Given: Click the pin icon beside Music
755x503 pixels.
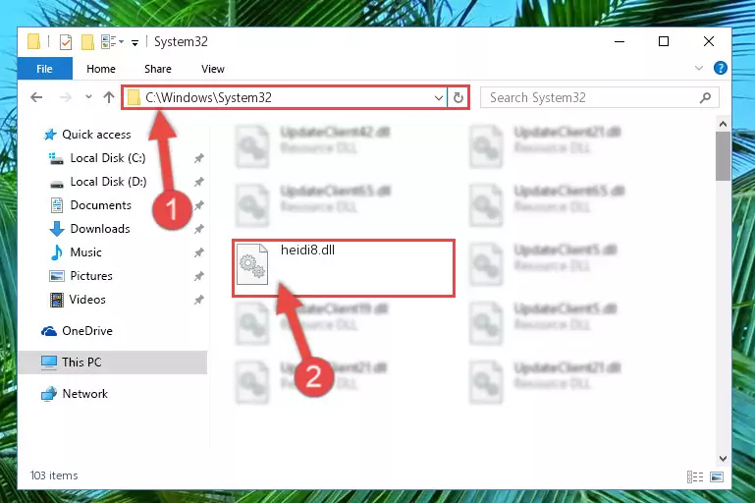Looking at the screenshot, I should [x=199, y=252].
